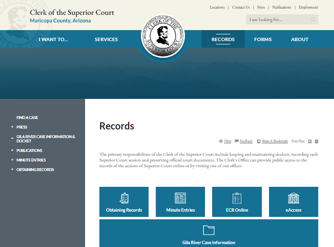Open the Forms navigation menu
Screen dimensions: 334x247
pos(263,39)
